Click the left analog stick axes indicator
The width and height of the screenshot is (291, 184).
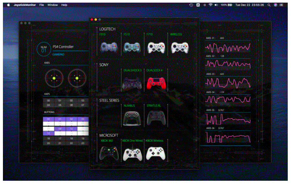click(54, 78)
